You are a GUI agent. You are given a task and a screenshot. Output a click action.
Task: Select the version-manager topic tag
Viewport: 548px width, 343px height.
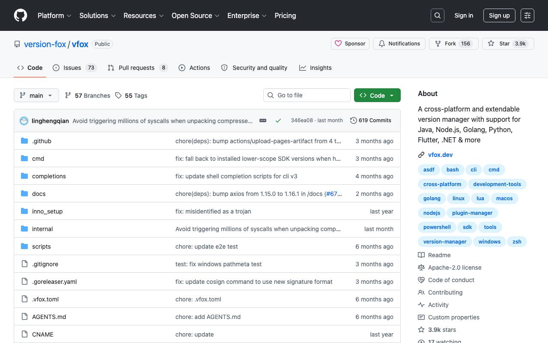click(445, 242)
